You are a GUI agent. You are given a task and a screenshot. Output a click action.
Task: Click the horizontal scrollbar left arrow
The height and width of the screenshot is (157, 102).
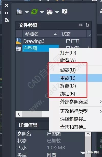pyautogui.click(x=19, y=114)
